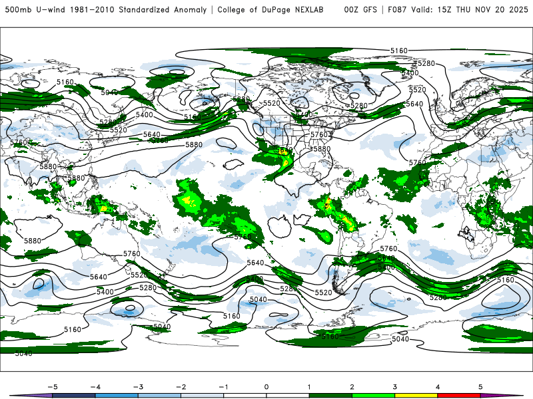Click the light blue -3 to -2 colorbar segment
This screenshot has height=399, width=533.
point(159,396)
